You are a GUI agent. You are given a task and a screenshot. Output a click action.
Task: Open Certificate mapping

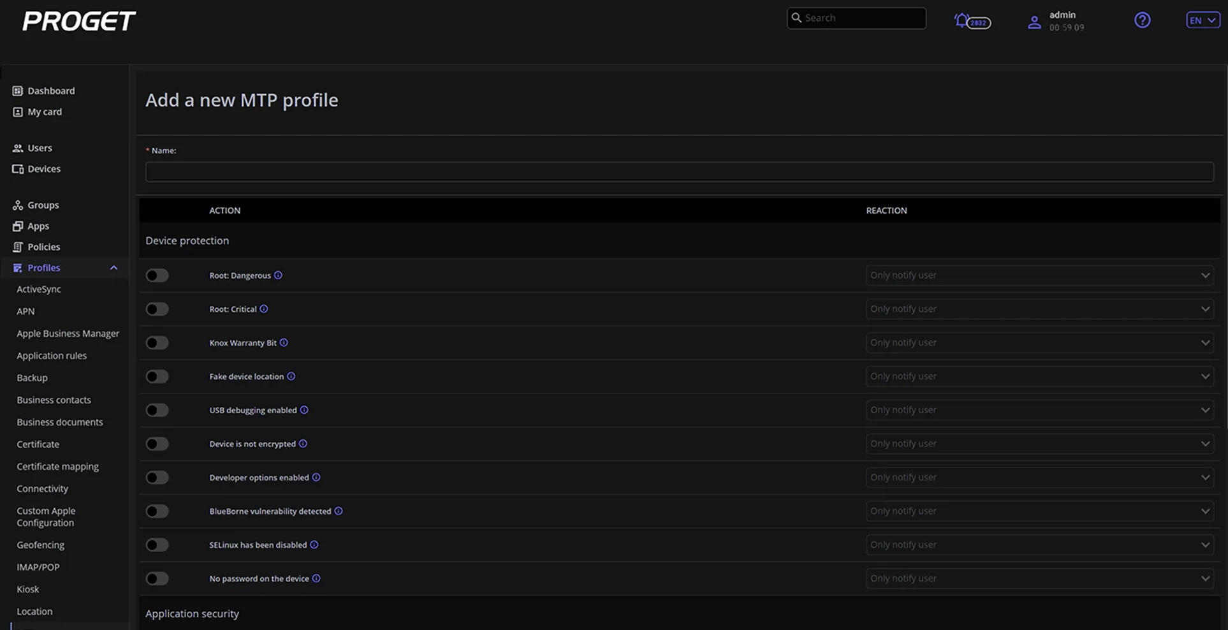point(57,467)
